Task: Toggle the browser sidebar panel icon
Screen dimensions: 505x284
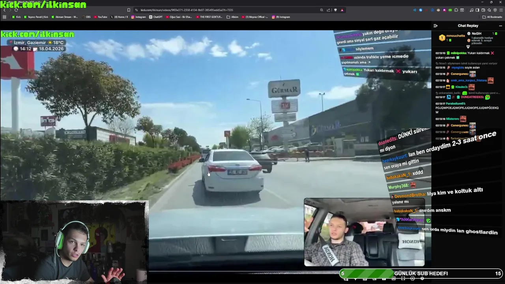Action: (477, 10)
